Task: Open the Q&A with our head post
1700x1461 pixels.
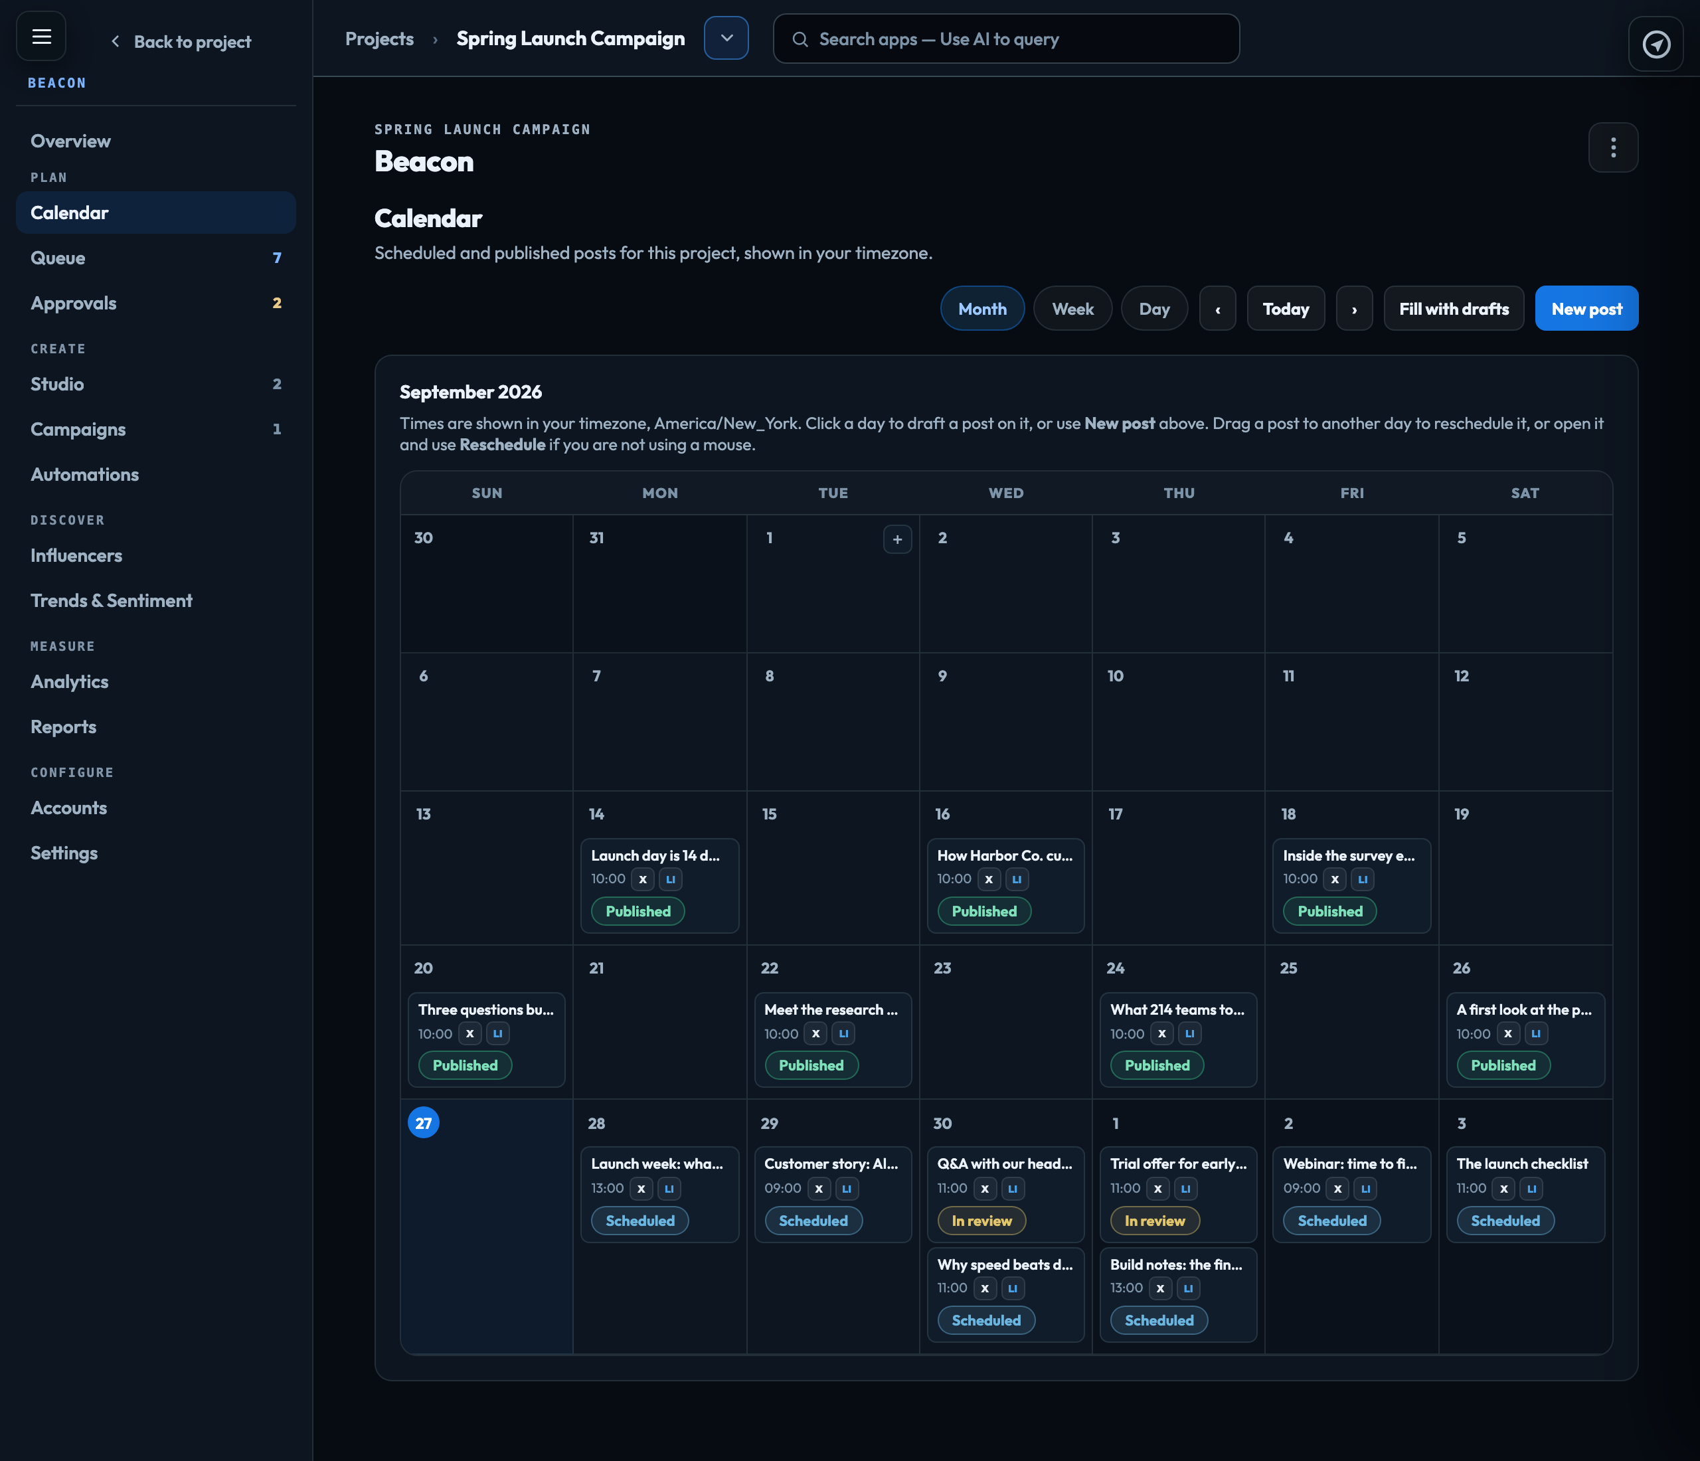Action: point(1006,1193)
